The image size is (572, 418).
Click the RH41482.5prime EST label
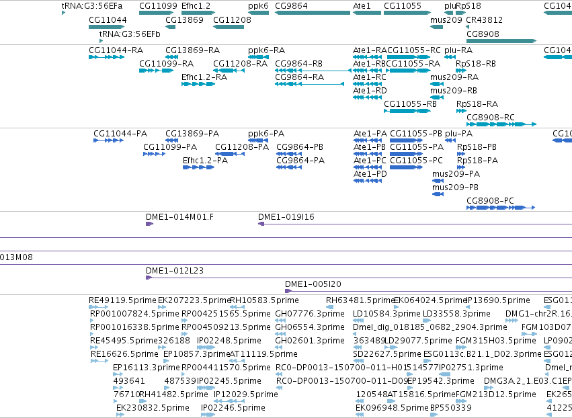pos(174,394)
